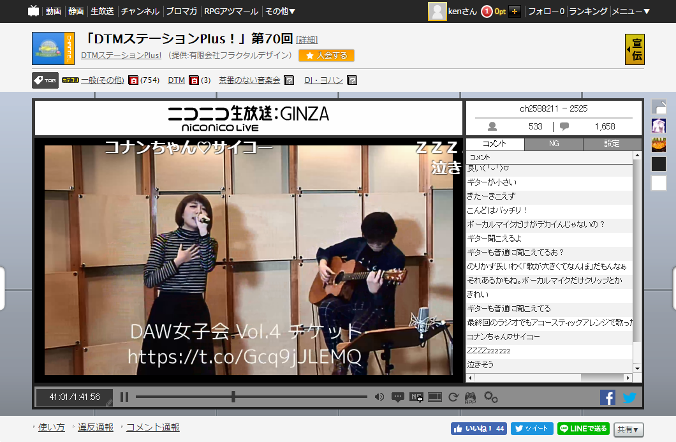Image resolution: width=676 pixels, height=442 pixels.
Task: Toggle the NG comment filter icon
Action: [416, 397]
